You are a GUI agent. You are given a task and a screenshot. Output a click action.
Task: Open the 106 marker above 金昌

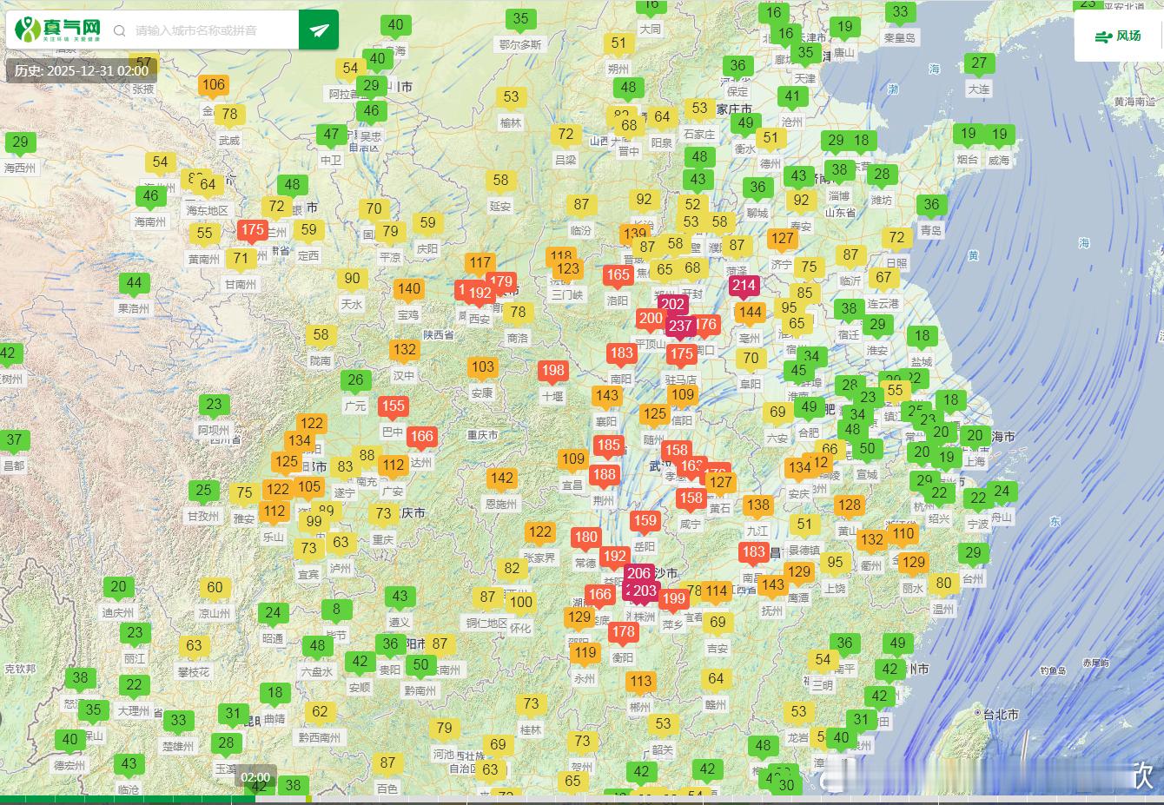click(x=213, y=86)
